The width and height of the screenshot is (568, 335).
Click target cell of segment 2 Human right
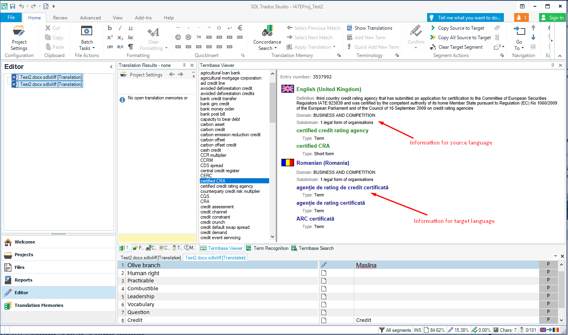pos(446,273)
